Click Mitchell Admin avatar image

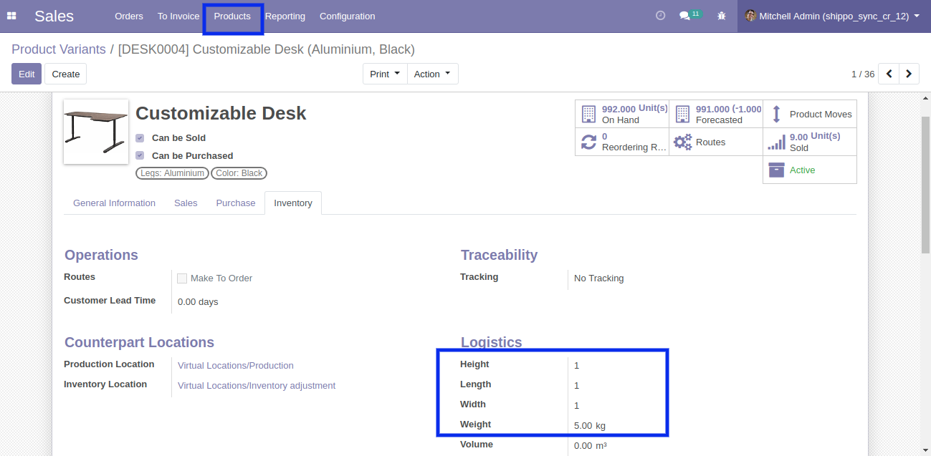coord(750,16)
